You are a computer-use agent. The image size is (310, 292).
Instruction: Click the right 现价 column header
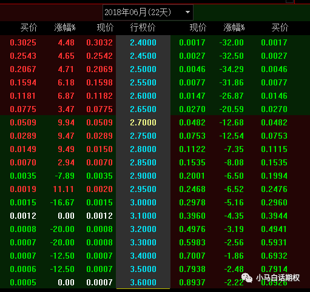198,27
